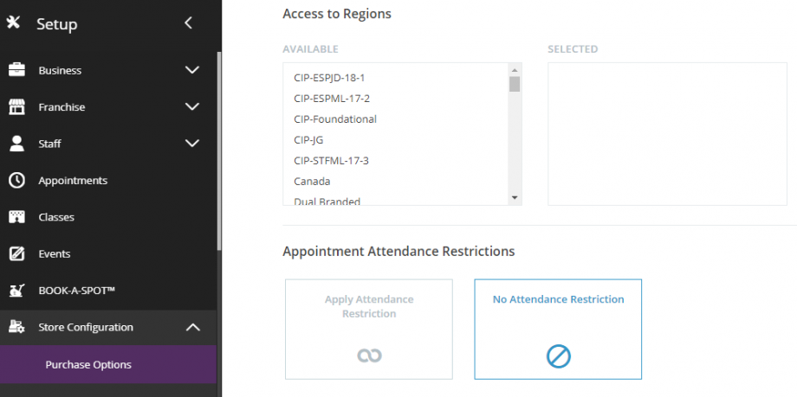Select No Attendance Restriction option
This screenshot has height=397, width=797.
[x=558, y=329]
